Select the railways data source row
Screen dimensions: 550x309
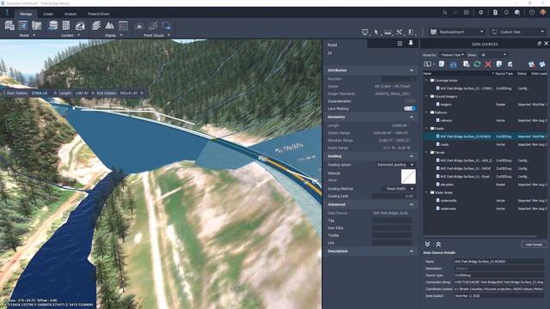tap(485, 120)
